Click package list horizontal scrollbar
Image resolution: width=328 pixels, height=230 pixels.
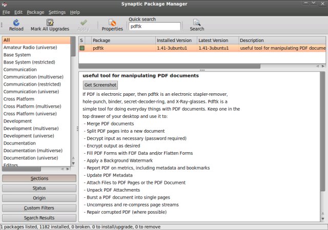pyautogui.click(x=170, y=66)
